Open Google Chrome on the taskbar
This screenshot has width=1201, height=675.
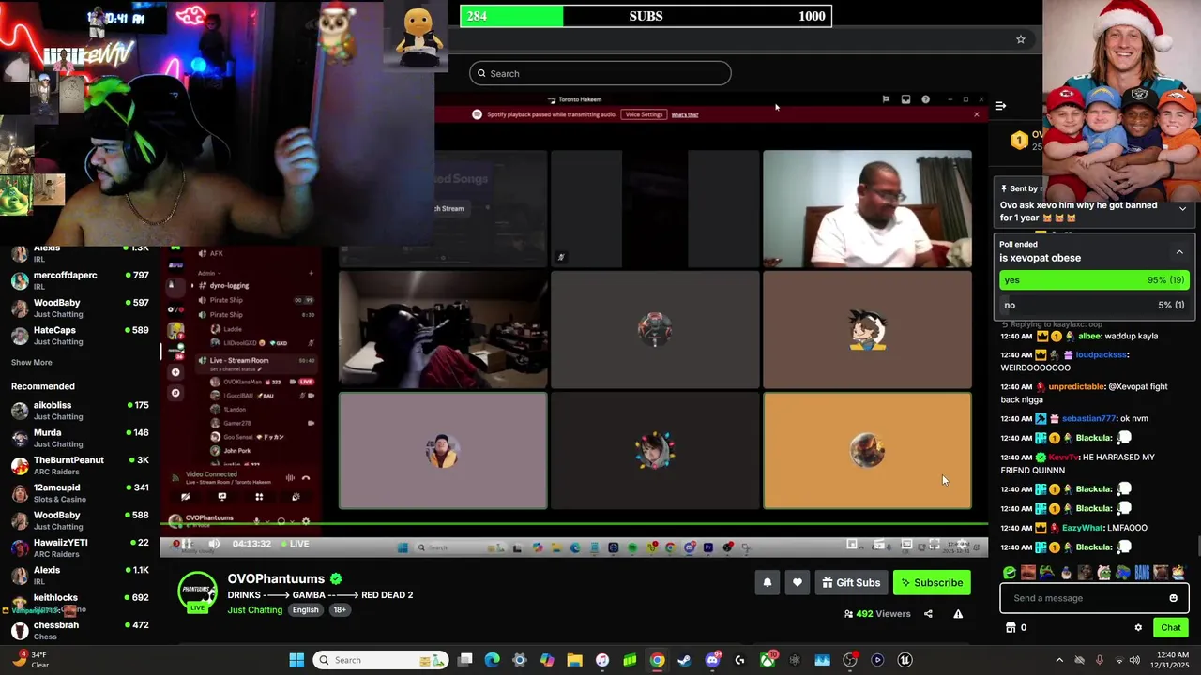(x=658, y=660)
